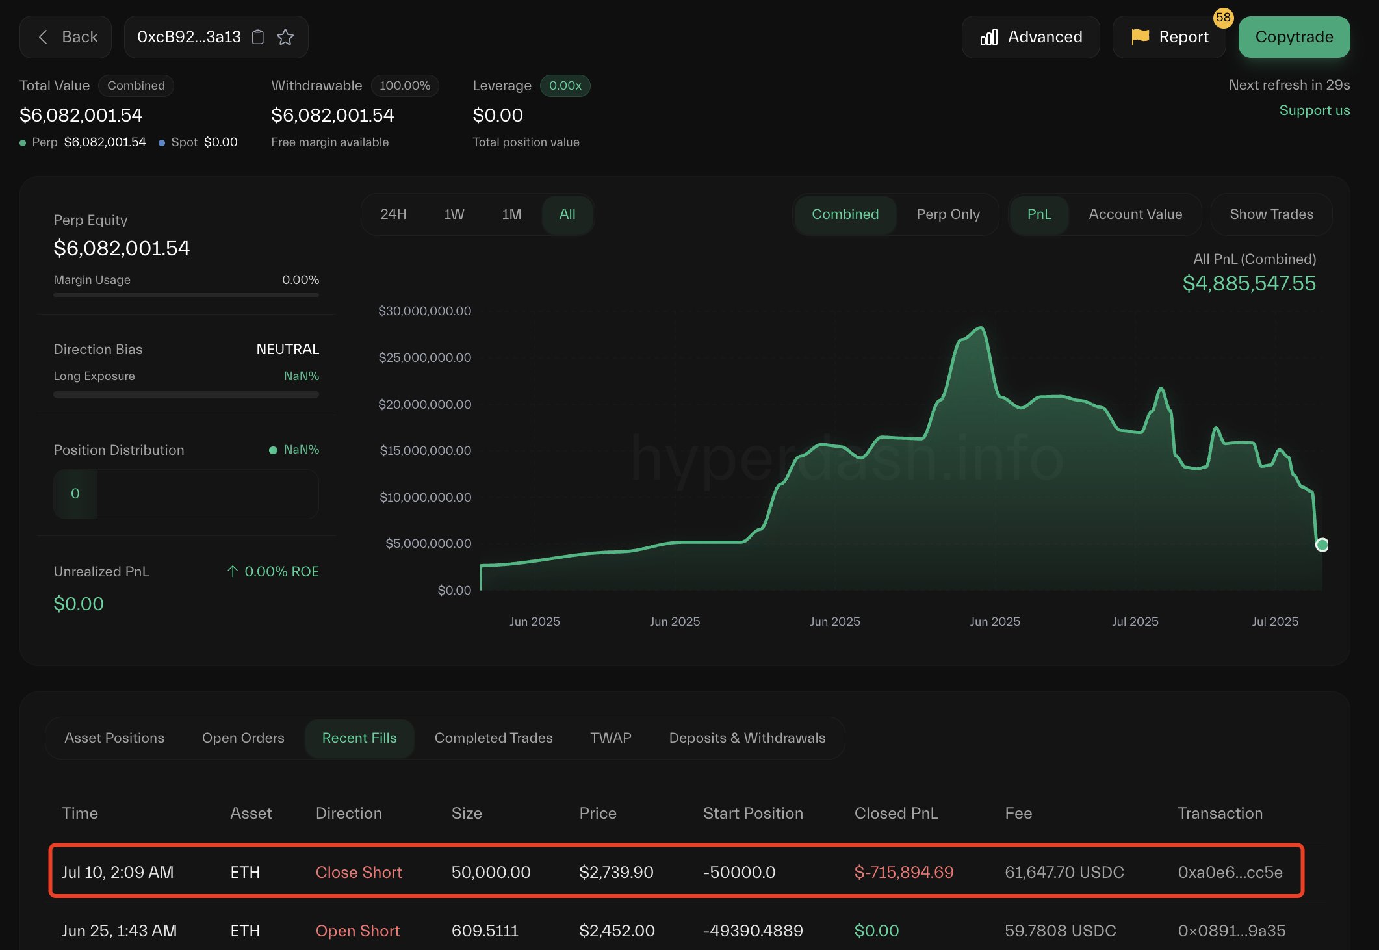Open Advanced view with bar-chart icon

tap(1031, 37)
